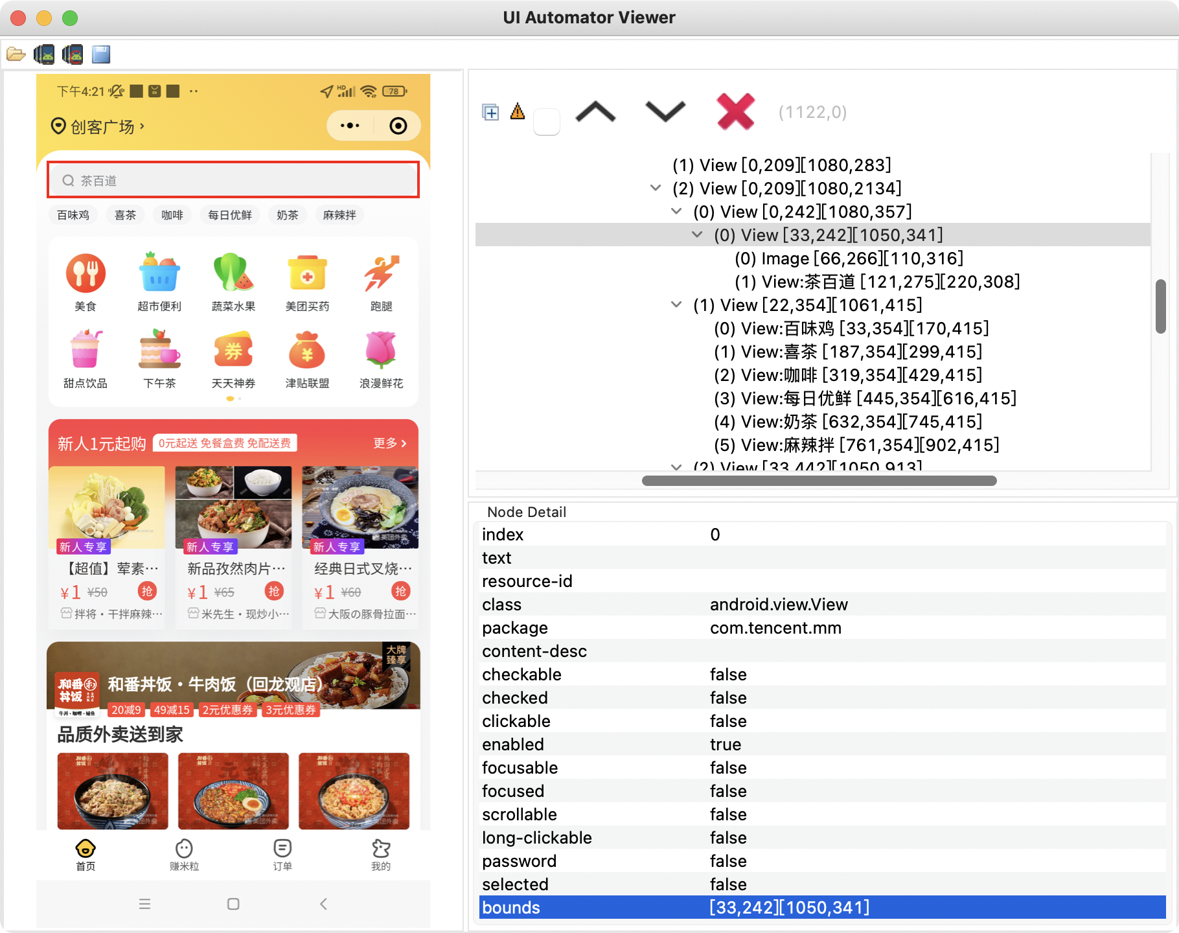Click the red X clear button
This screenshot has width=1179, height=933.
pos(735,112)
